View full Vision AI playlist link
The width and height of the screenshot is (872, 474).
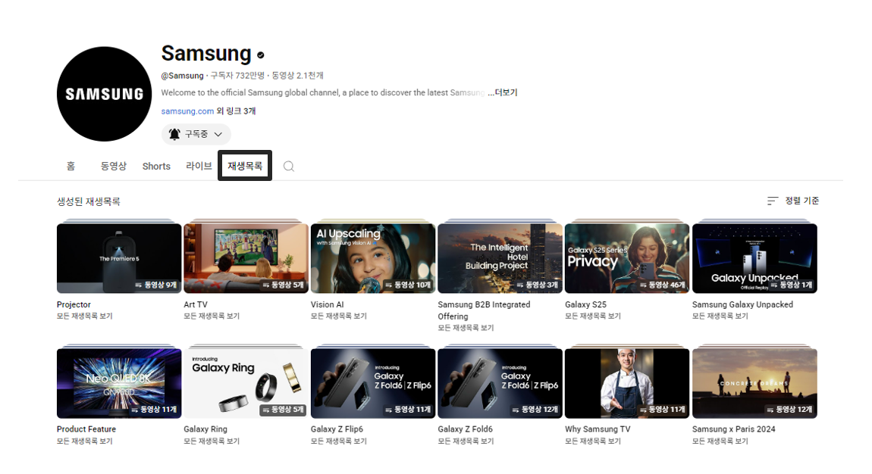pyautogui.click(x=339, y=317)
